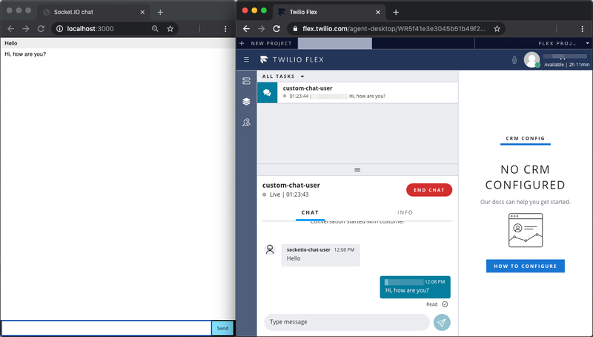This screenshot has height=337, width=593.
Task: Click the socketio-chat-user avatar icon
Action: tap(270, 249)
